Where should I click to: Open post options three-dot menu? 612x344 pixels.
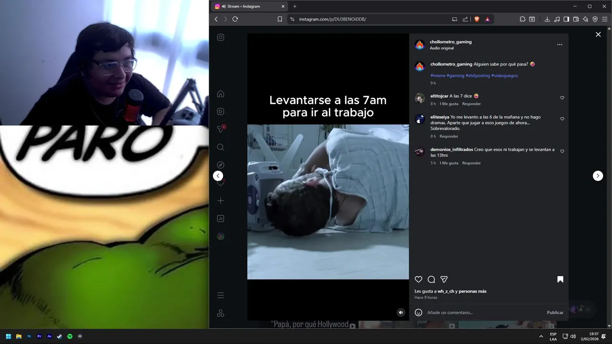[559, 44]
